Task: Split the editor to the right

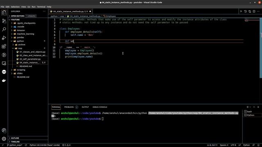Action: [254, 11]
